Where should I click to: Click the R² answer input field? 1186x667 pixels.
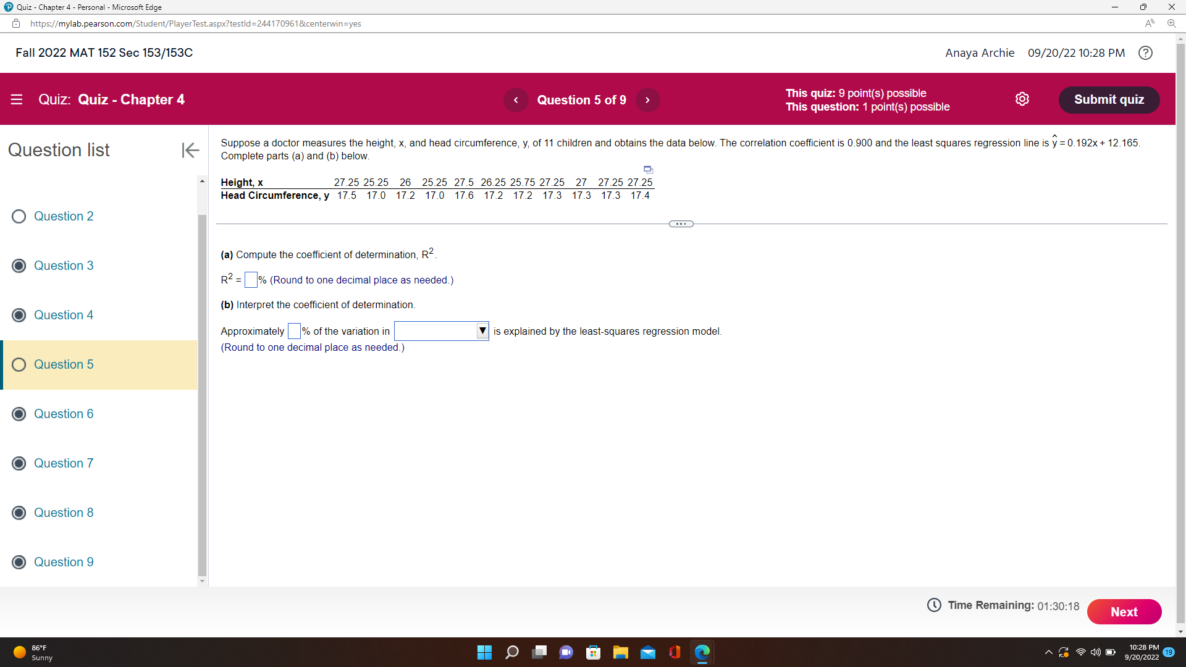(x=250, y=280)
